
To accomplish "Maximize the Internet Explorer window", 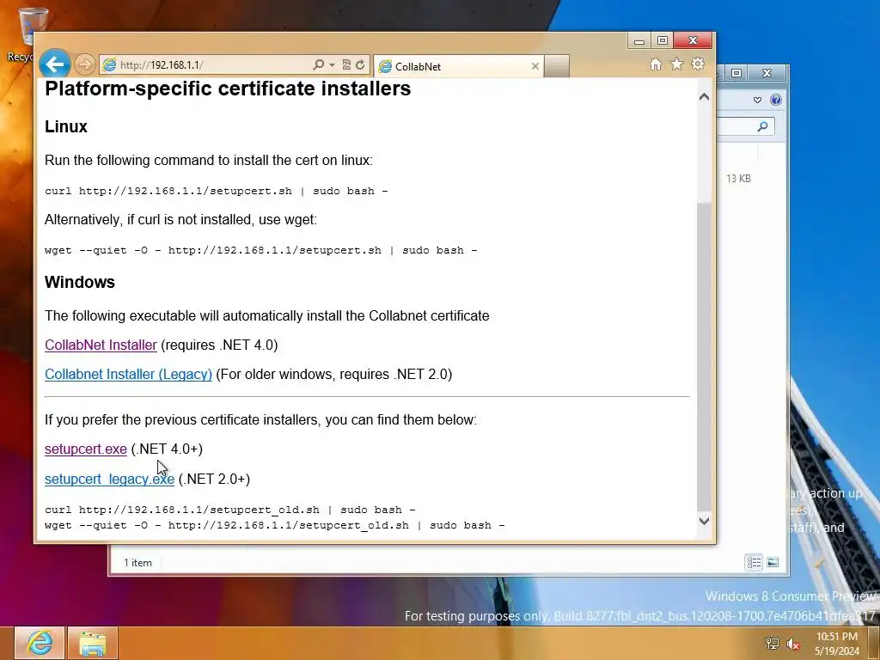I will coord(663,40).
